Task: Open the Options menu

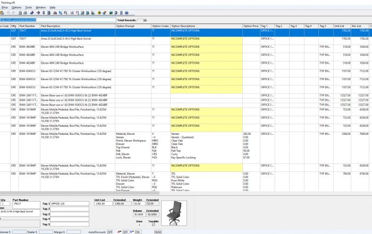Action: pos(16,7)
